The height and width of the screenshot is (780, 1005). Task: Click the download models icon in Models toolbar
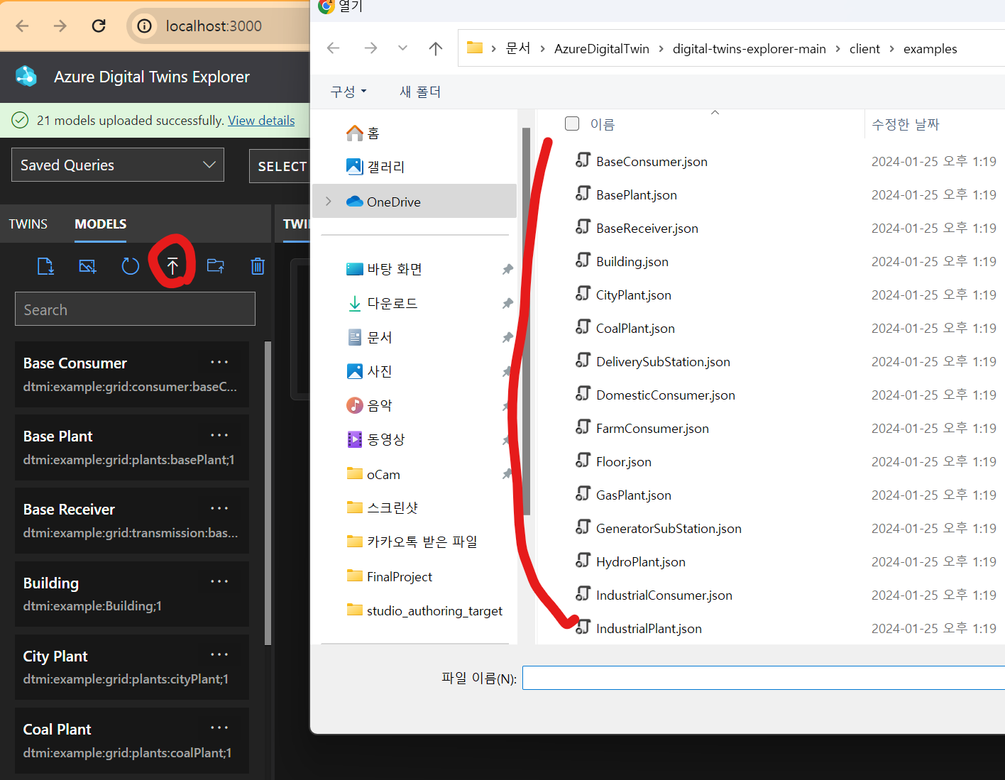pyautogui.click(x=45, y=266)
